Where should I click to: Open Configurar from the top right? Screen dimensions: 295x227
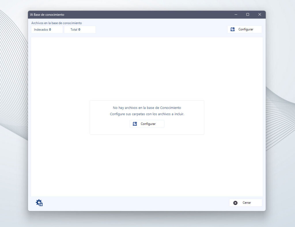pos(245,29)
